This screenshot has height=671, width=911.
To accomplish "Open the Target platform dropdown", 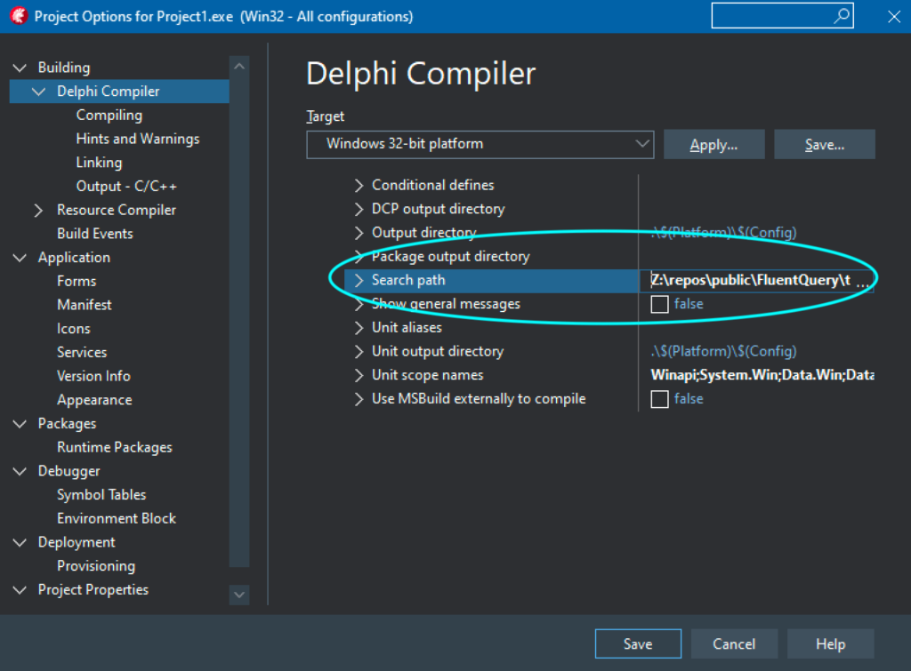I will pyautogui.click(x=480, y=144).
